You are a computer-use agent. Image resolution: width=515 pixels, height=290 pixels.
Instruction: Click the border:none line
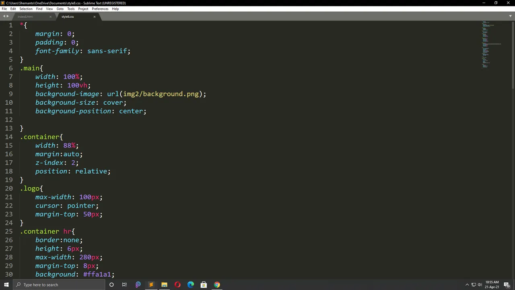[x=59, y=240]
